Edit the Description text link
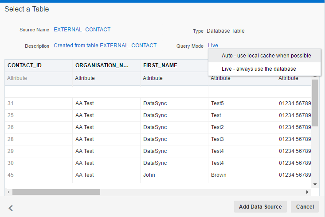 106,46
